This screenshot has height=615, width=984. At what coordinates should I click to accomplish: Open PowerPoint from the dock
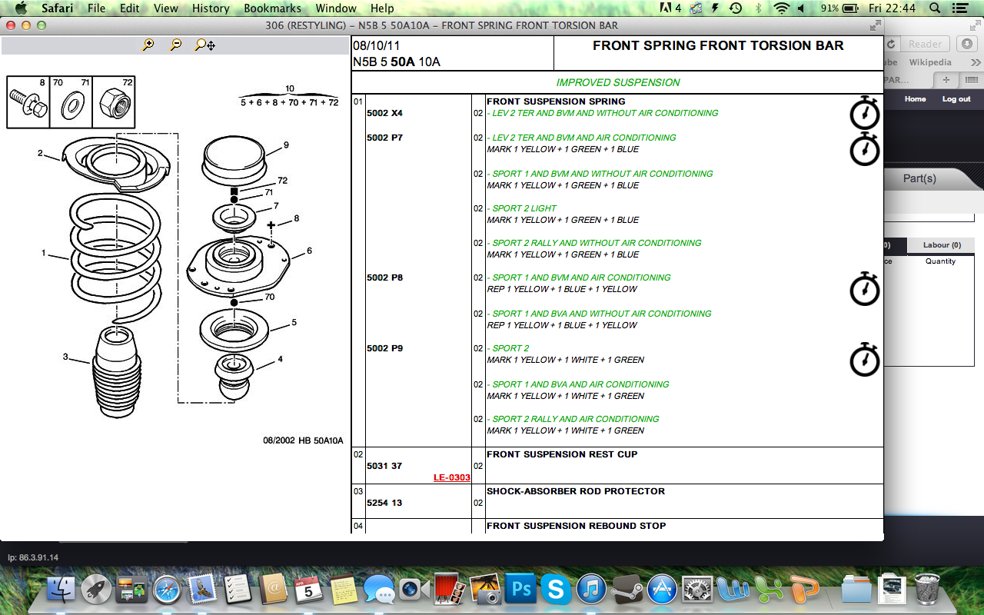click(804, 590)
